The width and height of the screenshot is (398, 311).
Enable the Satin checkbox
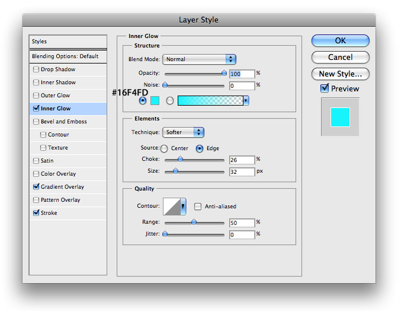pos(36,161)
